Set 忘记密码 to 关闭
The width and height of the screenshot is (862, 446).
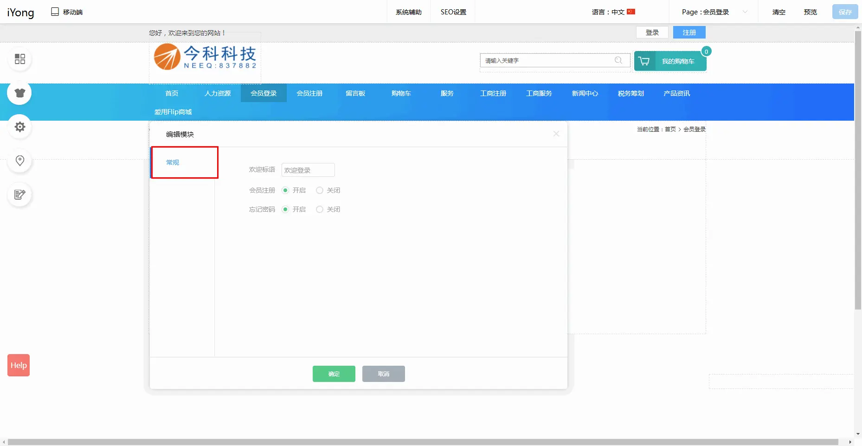(320, 209)
